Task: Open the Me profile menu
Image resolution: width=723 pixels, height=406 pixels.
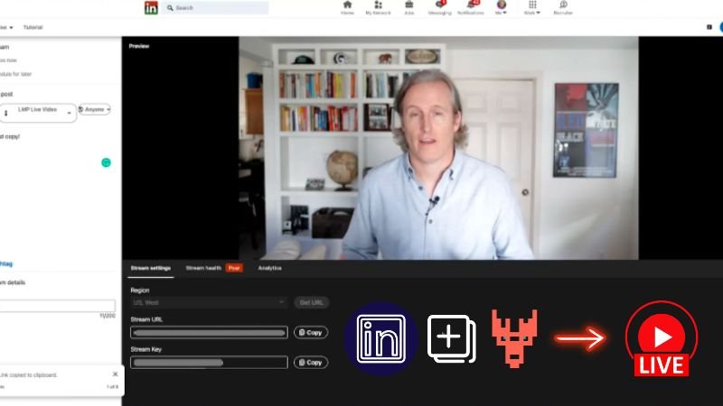Action: pyautogui.click(x=502, y=8)
